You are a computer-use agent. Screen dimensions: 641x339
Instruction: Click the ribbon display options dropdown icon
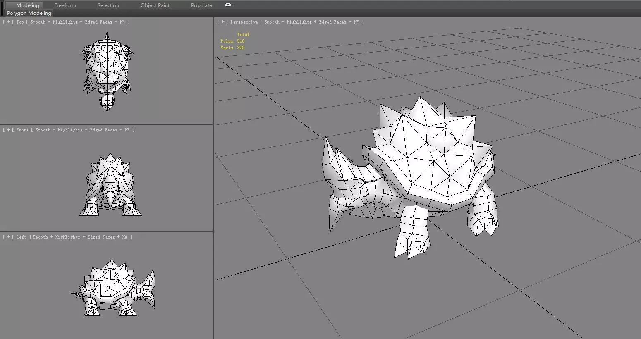click(230, 5)
